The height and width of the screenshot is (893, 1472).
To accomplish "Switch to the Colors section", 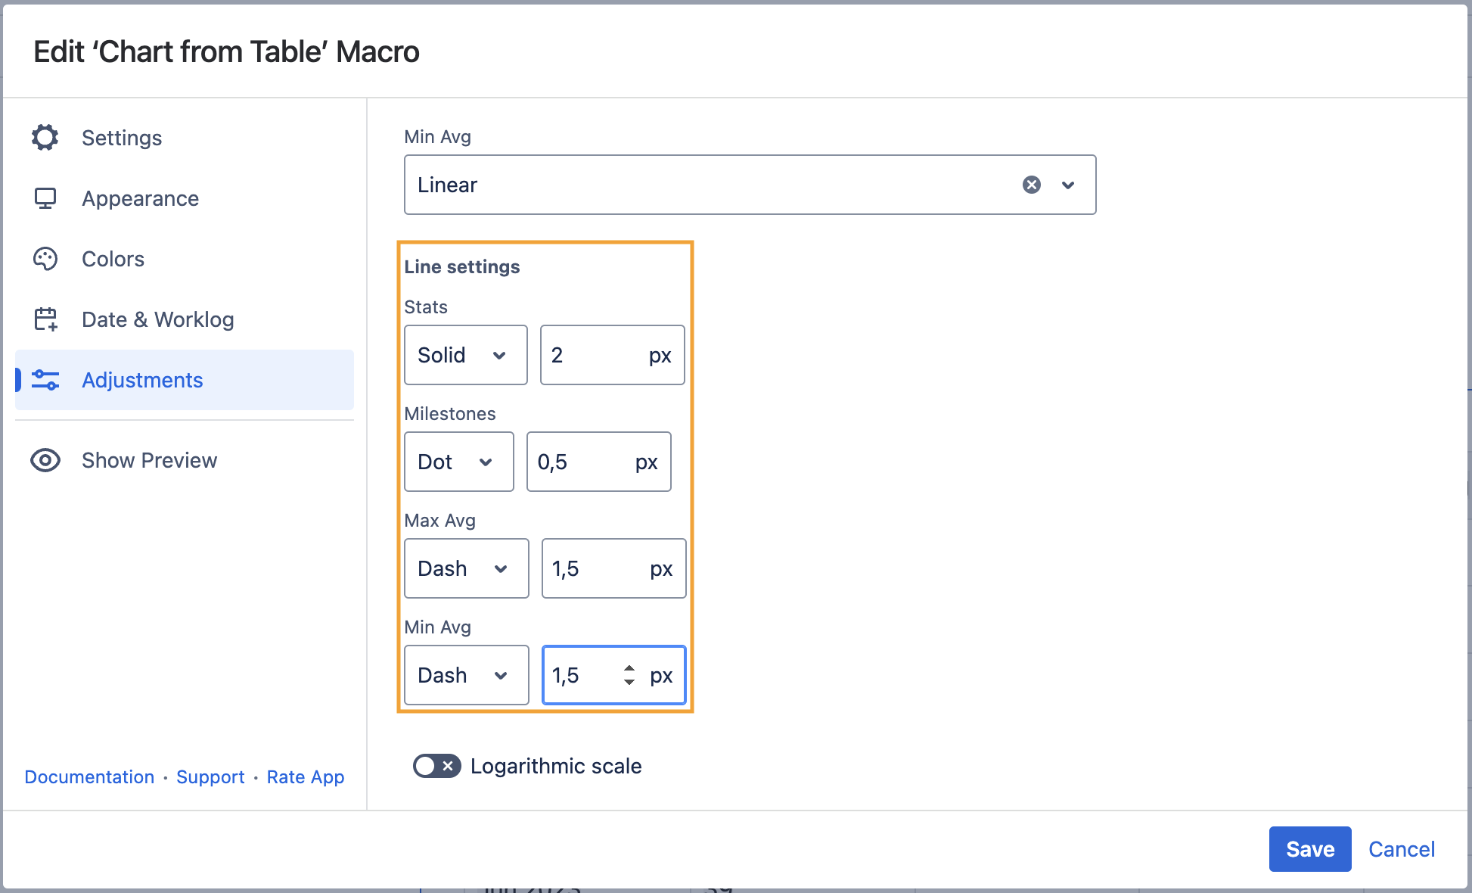I will click(113, 259).
